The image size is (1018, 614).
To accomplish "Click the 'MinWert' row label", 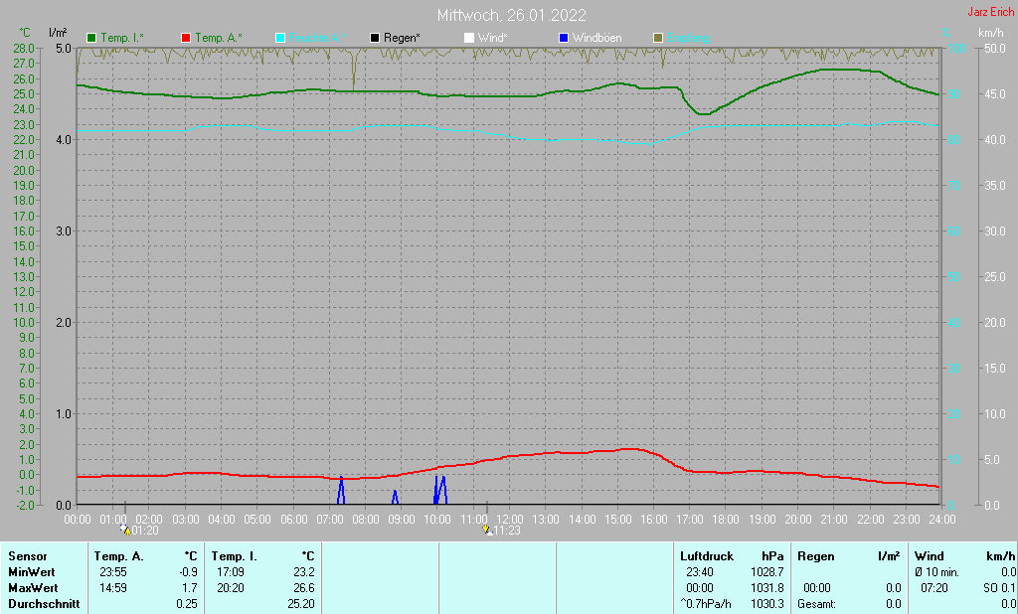I will pyautogui.click(x=31, y=572).
